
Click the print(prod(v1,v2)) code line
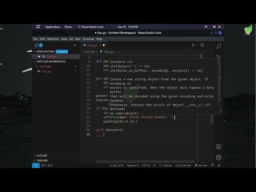(120, 122)
